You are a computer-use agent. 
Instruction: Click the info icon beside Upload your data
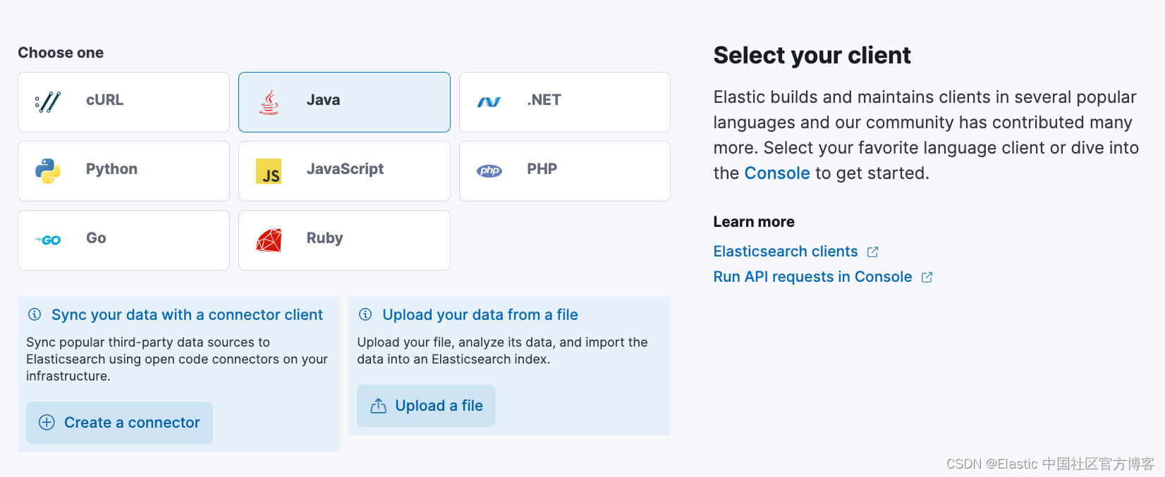(x=365, y=314)
